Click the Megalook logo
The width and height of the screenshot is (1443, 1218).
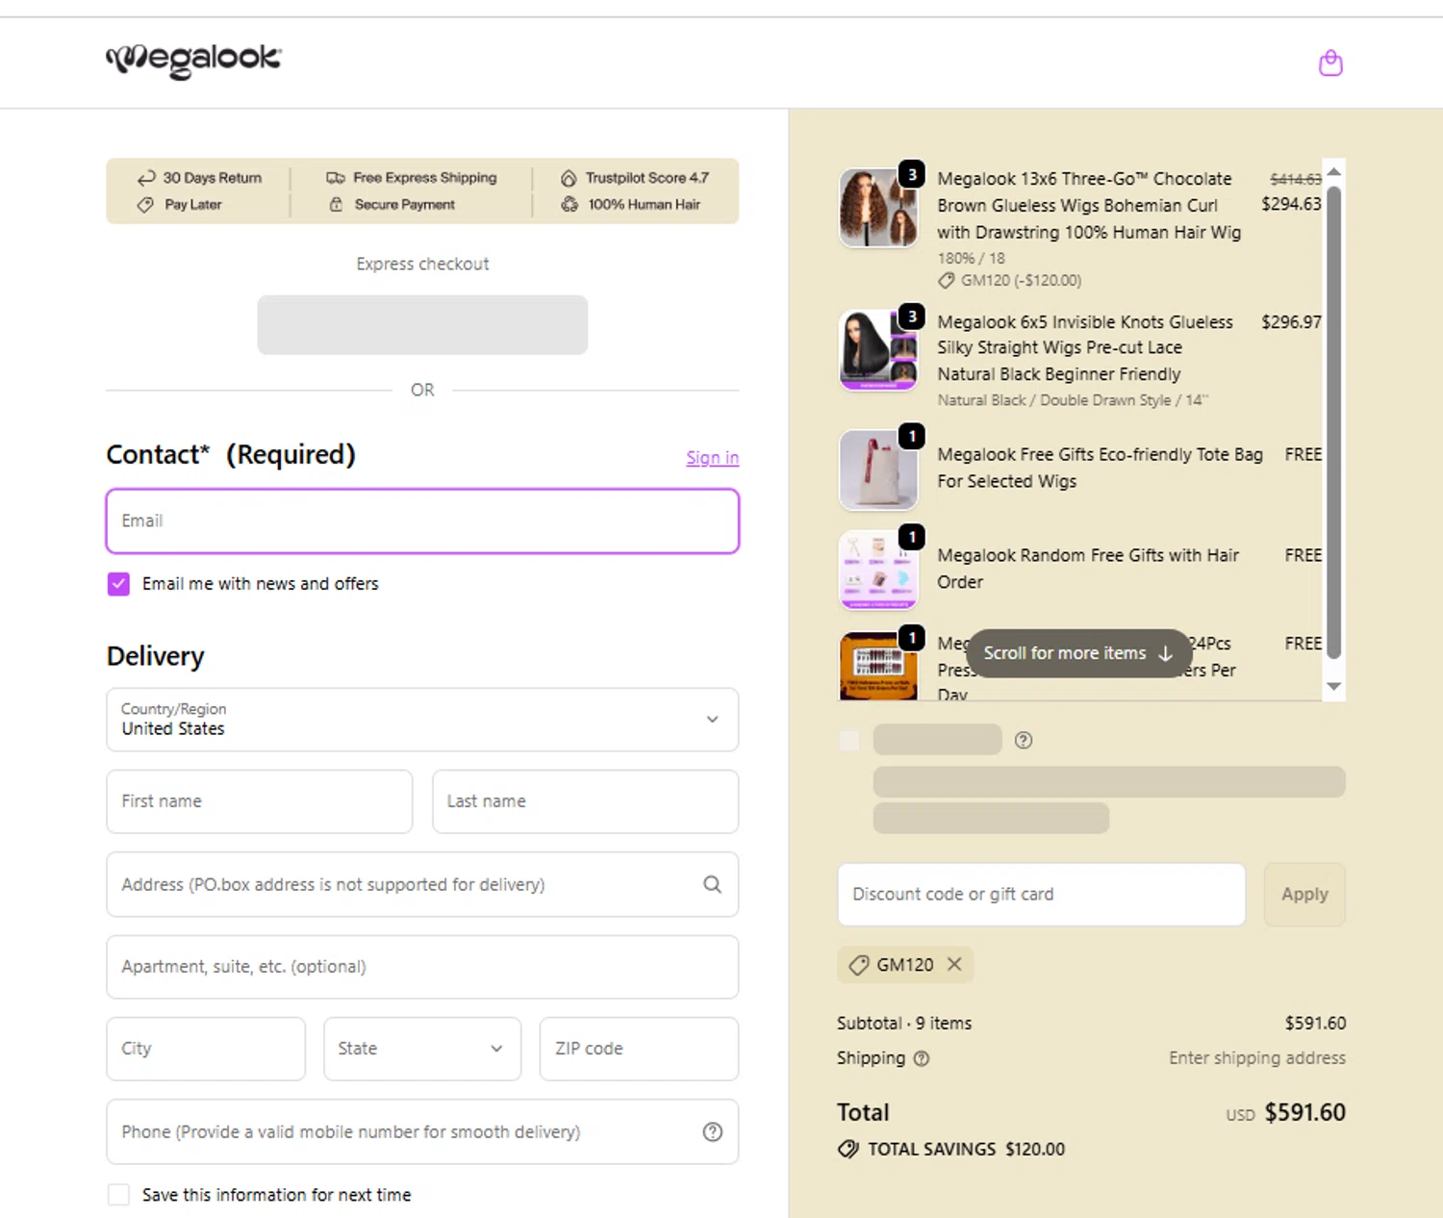coord(193,60)
